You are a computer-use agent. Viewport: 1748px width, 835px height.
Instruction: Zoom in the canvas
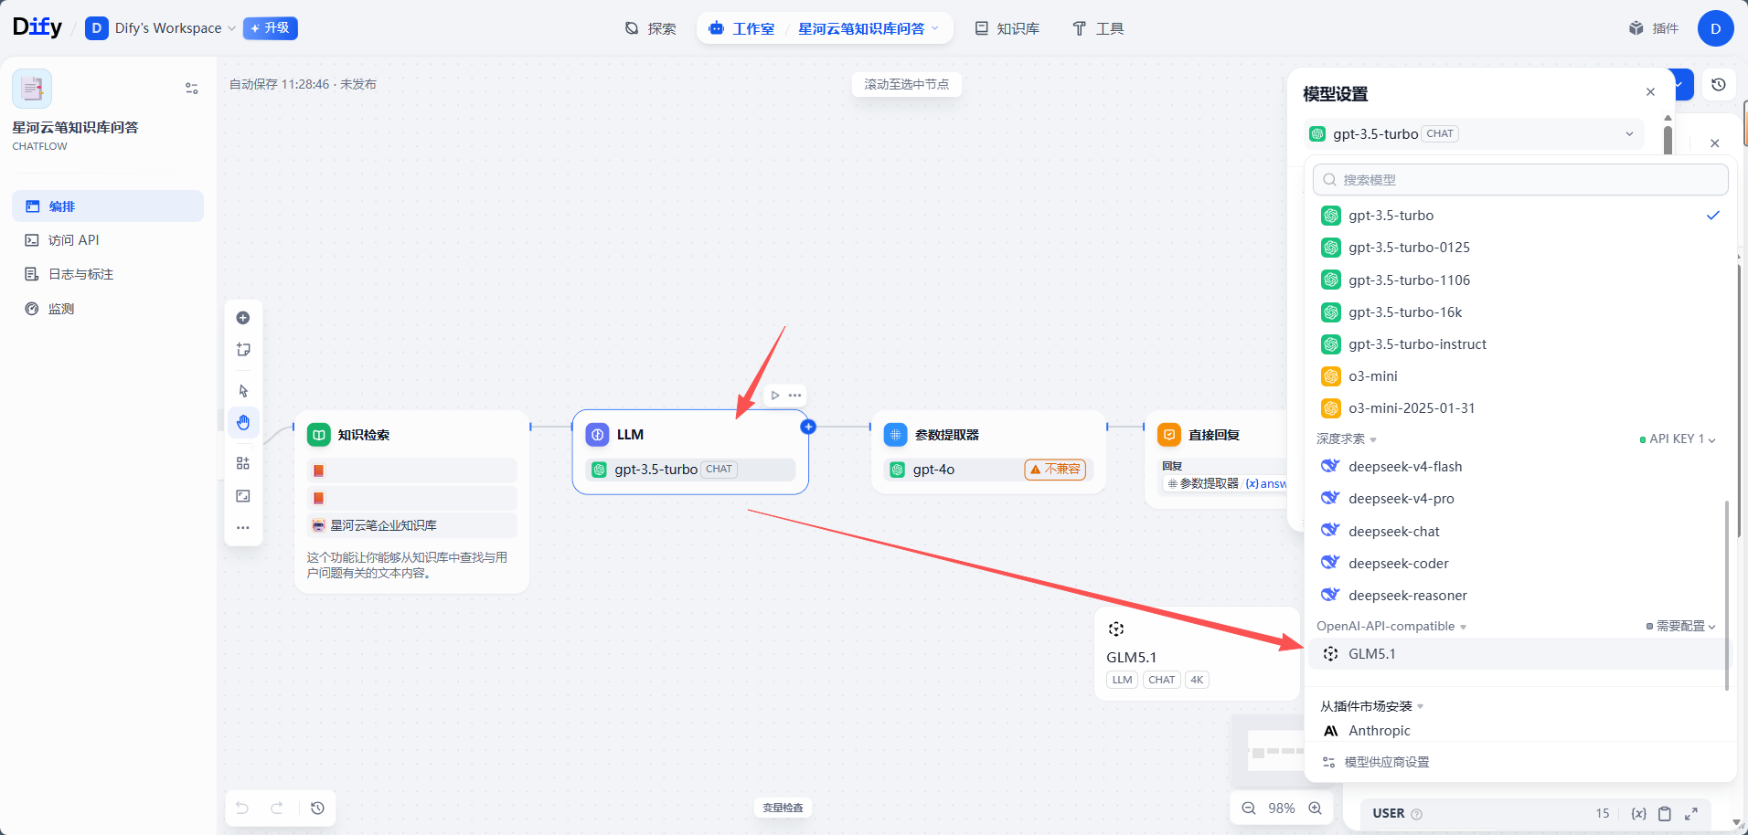coord(1316,808)
